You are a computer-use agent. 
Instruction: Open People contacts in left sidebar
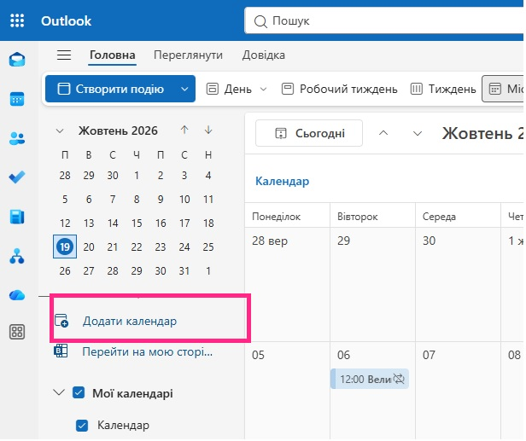17,138
